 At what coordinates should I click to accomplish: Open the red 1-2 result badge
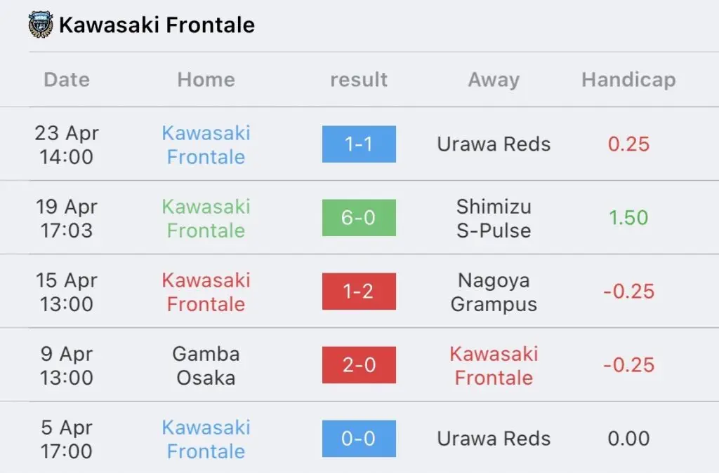point(359,292)
